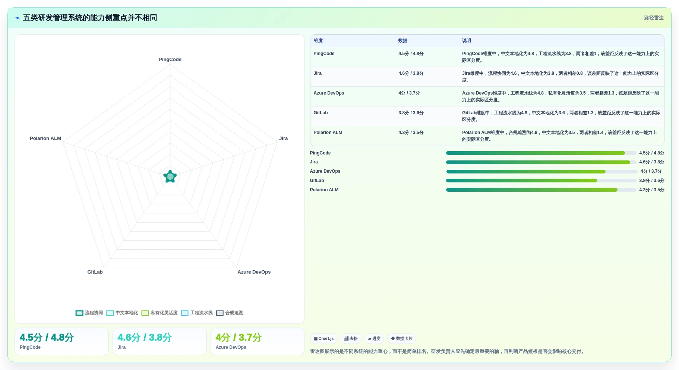Image resolution: width=679 pixels, height=370 pixels.
Task: Click the Jira progress bar
Action: 541,162
